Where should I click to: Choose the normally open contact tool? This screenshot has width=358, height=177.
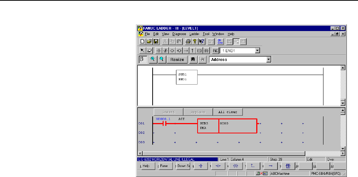pyautogui.click(x=159, y=51)
